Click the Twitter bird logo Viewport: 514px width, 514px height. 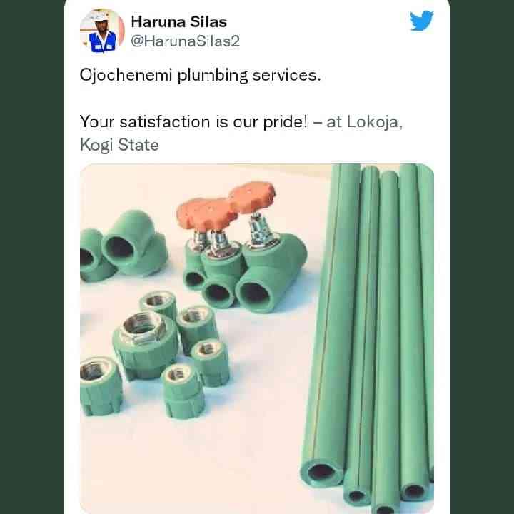422,21
